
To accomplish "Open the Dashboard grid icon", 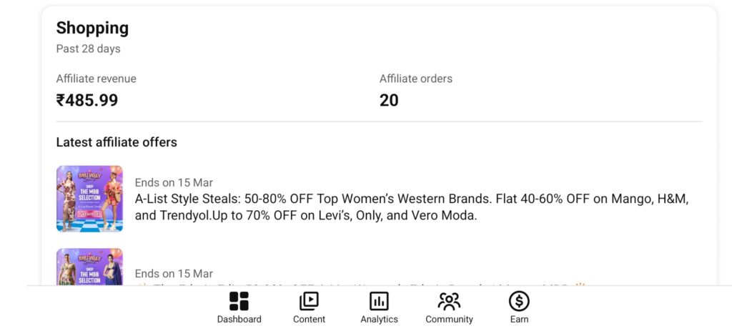I will click(239, 301).
